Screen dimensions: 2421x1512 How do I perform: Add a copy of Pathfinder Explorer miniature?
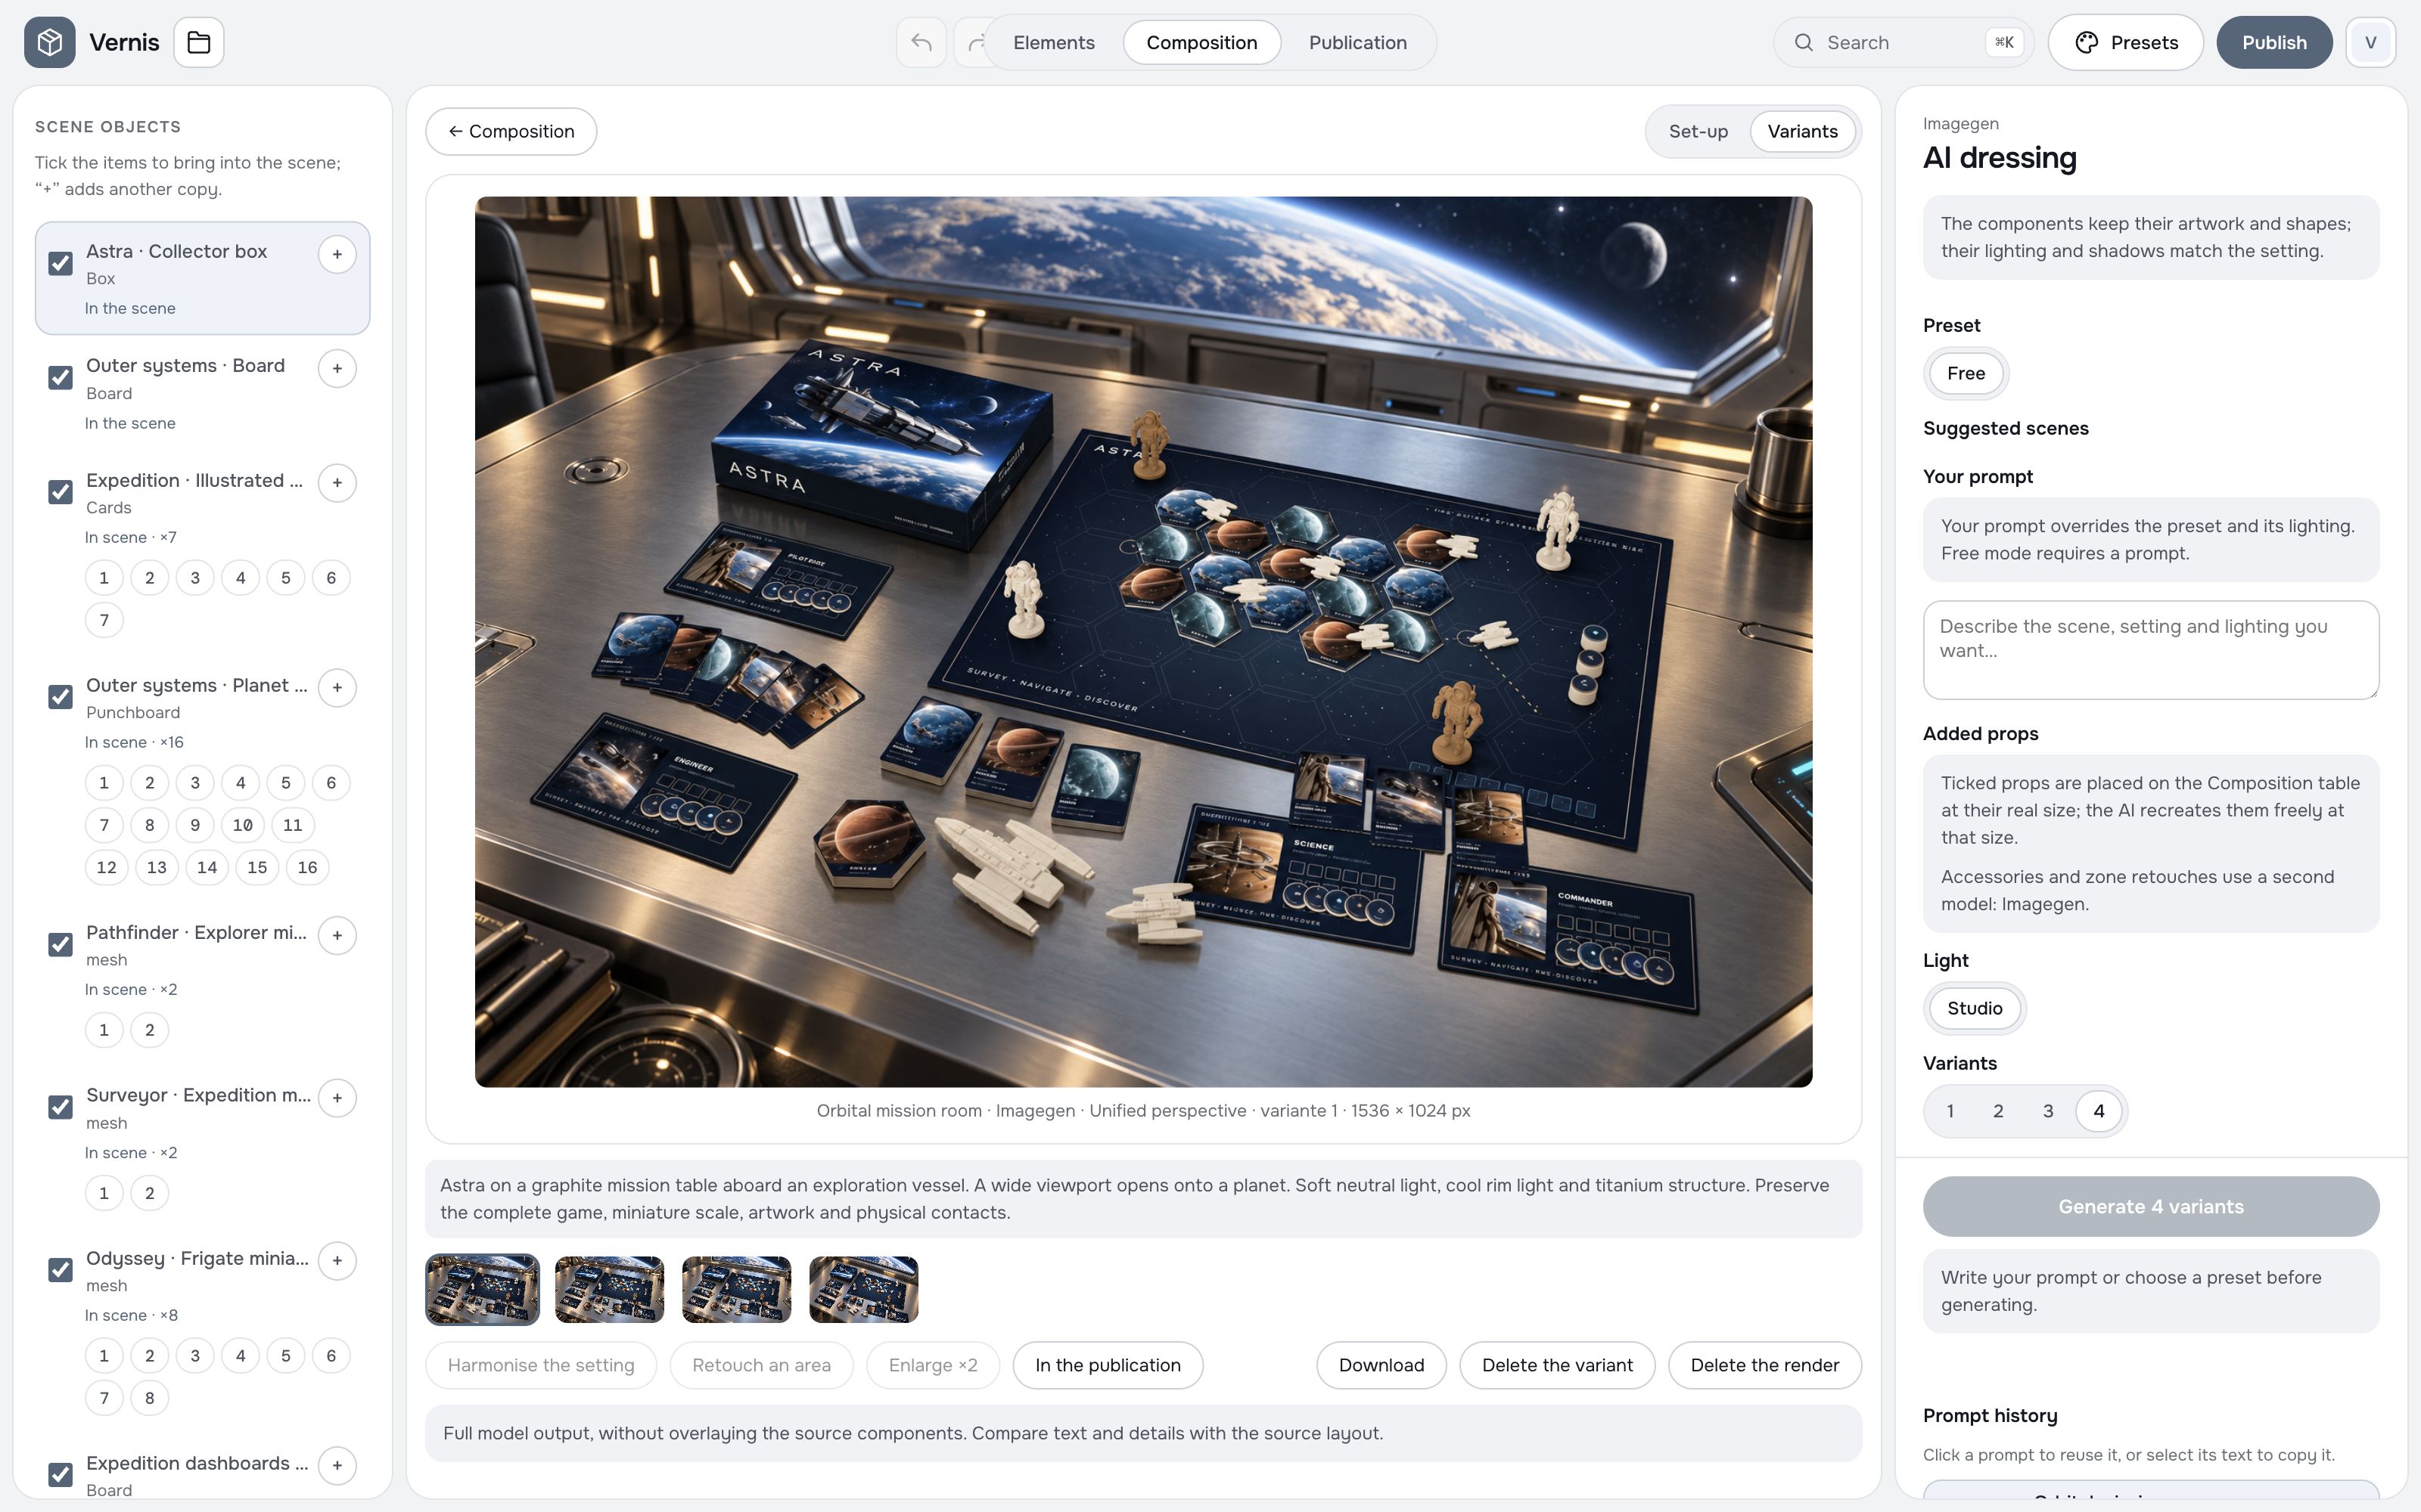tap(337, 935)
